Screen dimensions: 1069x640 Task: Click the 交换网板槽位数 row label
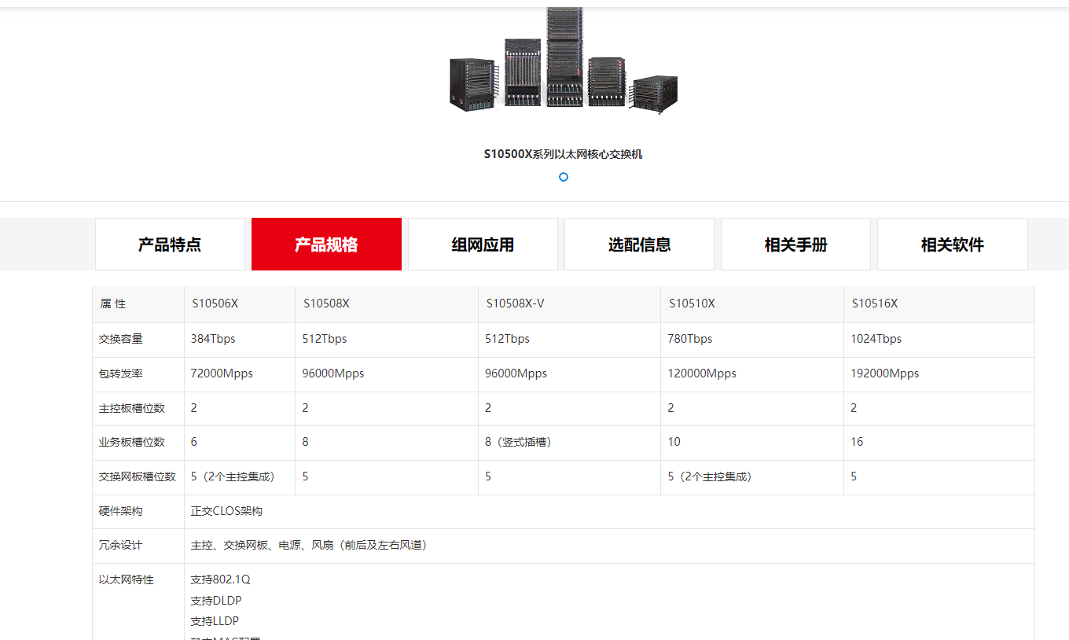138,476
